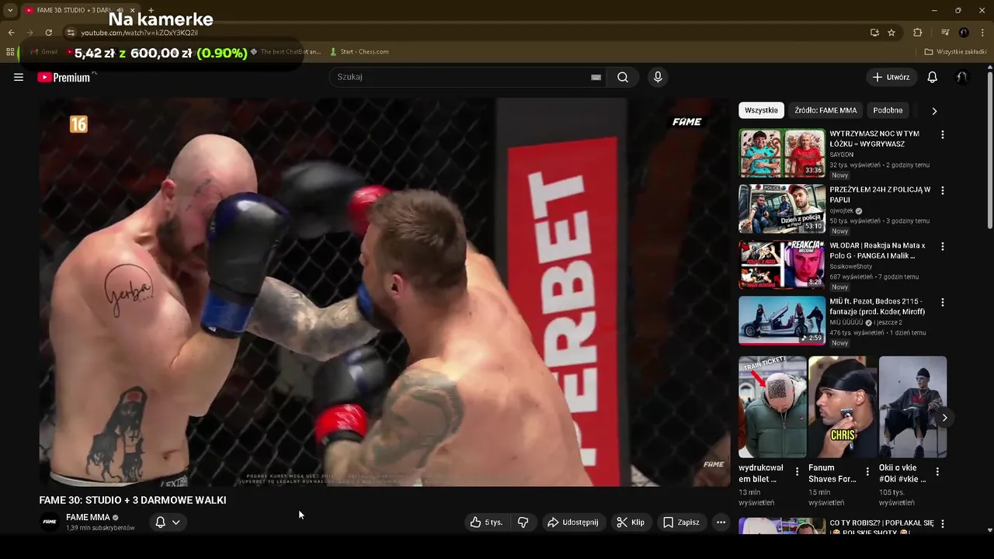The image size is (994, 559).
Task: Open a new browser tab with plus
Action: [151, 10]
